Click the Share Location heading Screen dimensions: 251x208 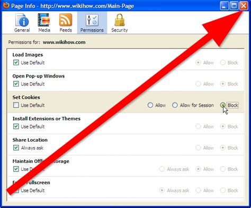[x=30, y=140]
